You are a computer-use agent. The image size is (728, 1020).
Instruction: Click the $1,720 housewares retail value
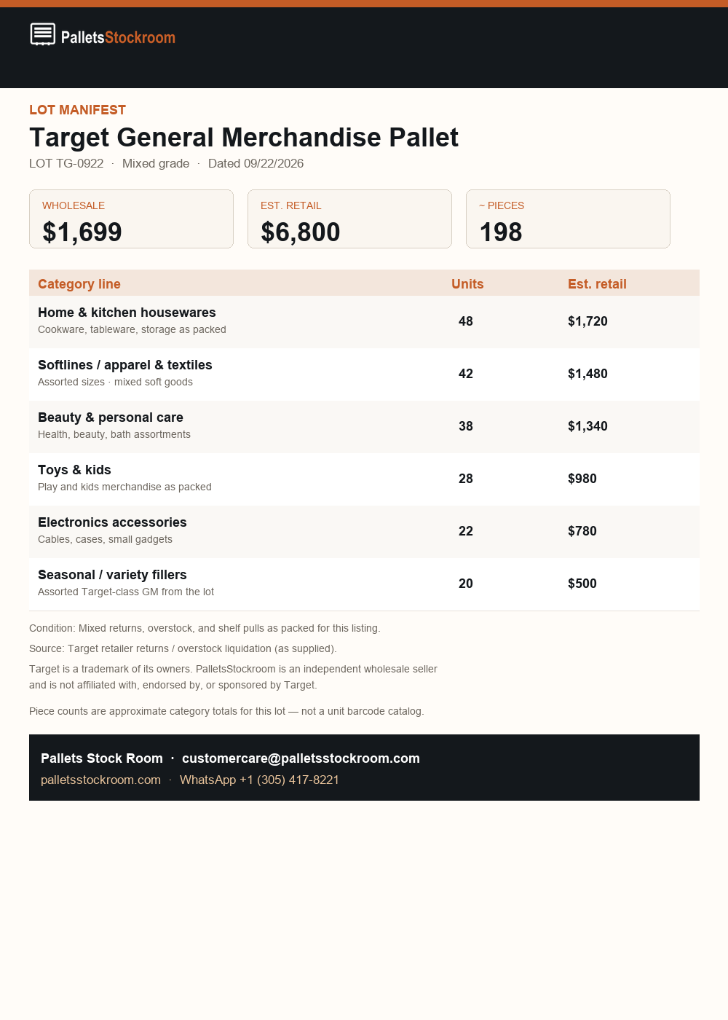[x=587, y=321]
